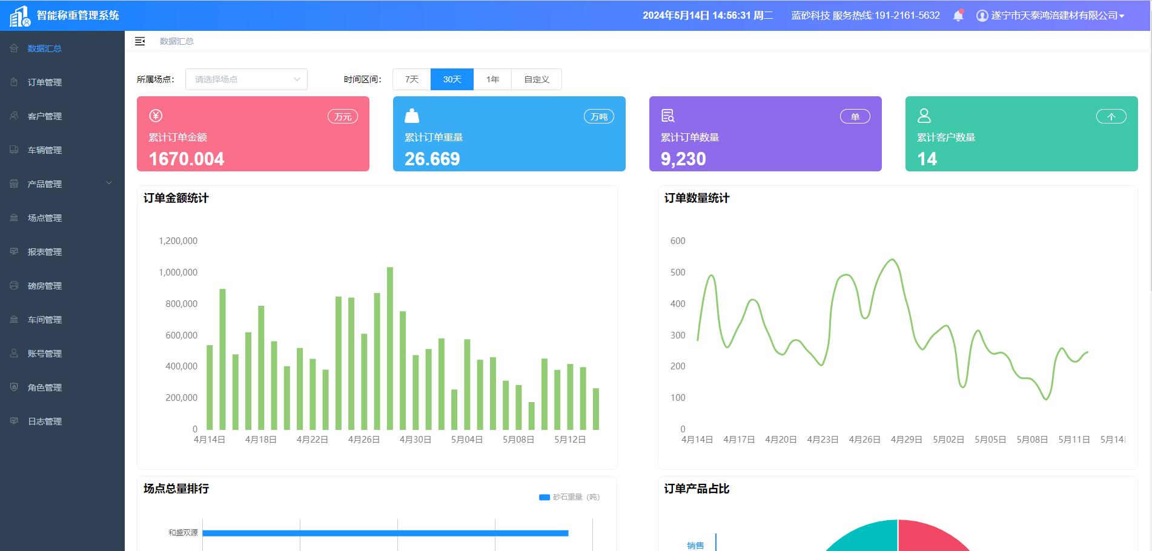The height and width of the screenshot is (551, 1152).
Task: Click the user icon beside 账号管理
Action: [14, 353]
